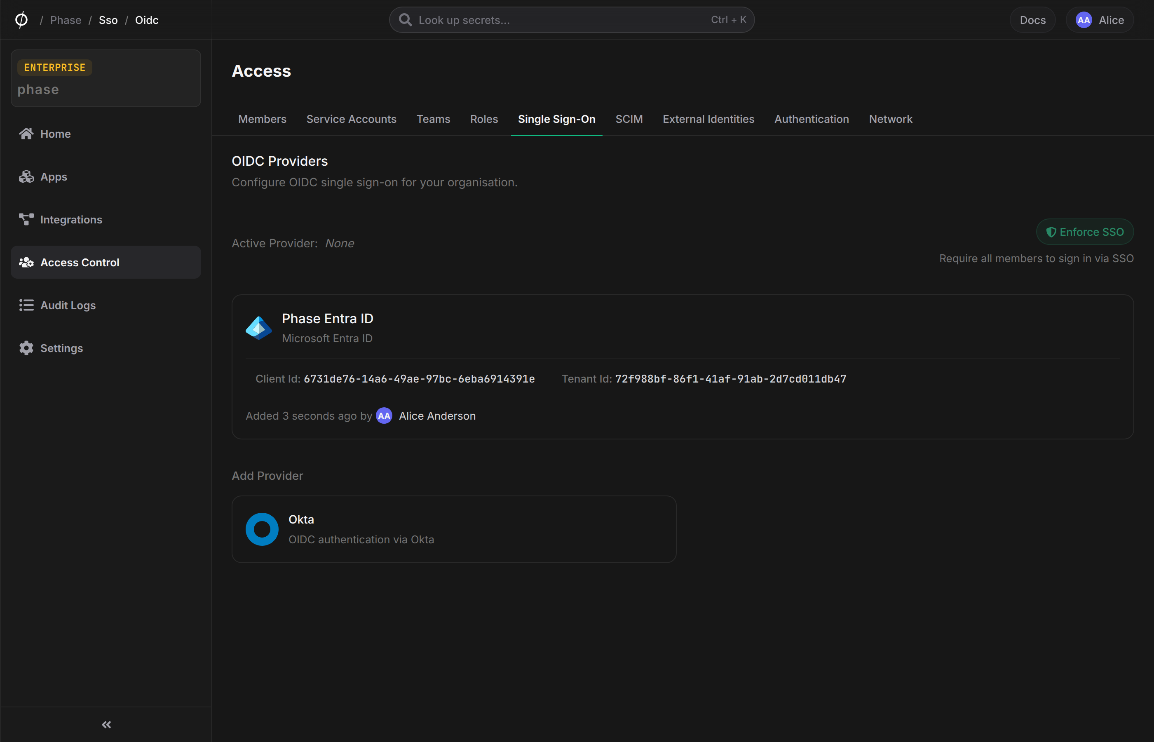
Task: Collapse the sidebar with double chevron
Action: pos(106,724)
